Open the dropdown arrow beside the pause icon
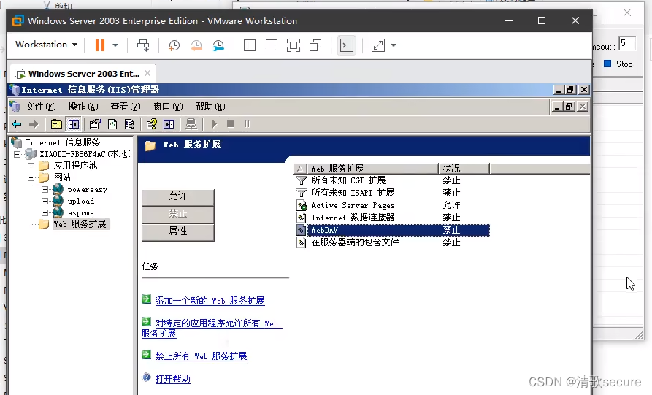 point(115,45)
